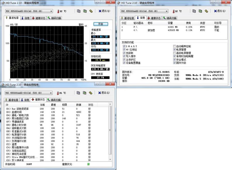The image size is (232, 170).
Task: Switch to 基准检查 tab in info window
Action: (127, 18)
